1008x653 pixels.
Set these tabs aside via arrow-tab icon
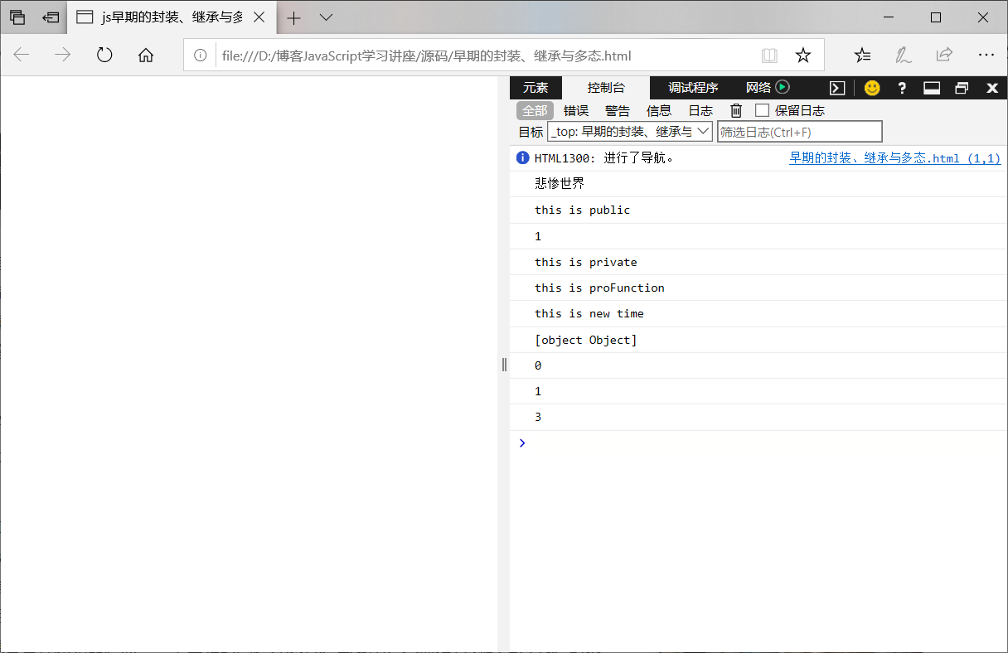[51, 17]
